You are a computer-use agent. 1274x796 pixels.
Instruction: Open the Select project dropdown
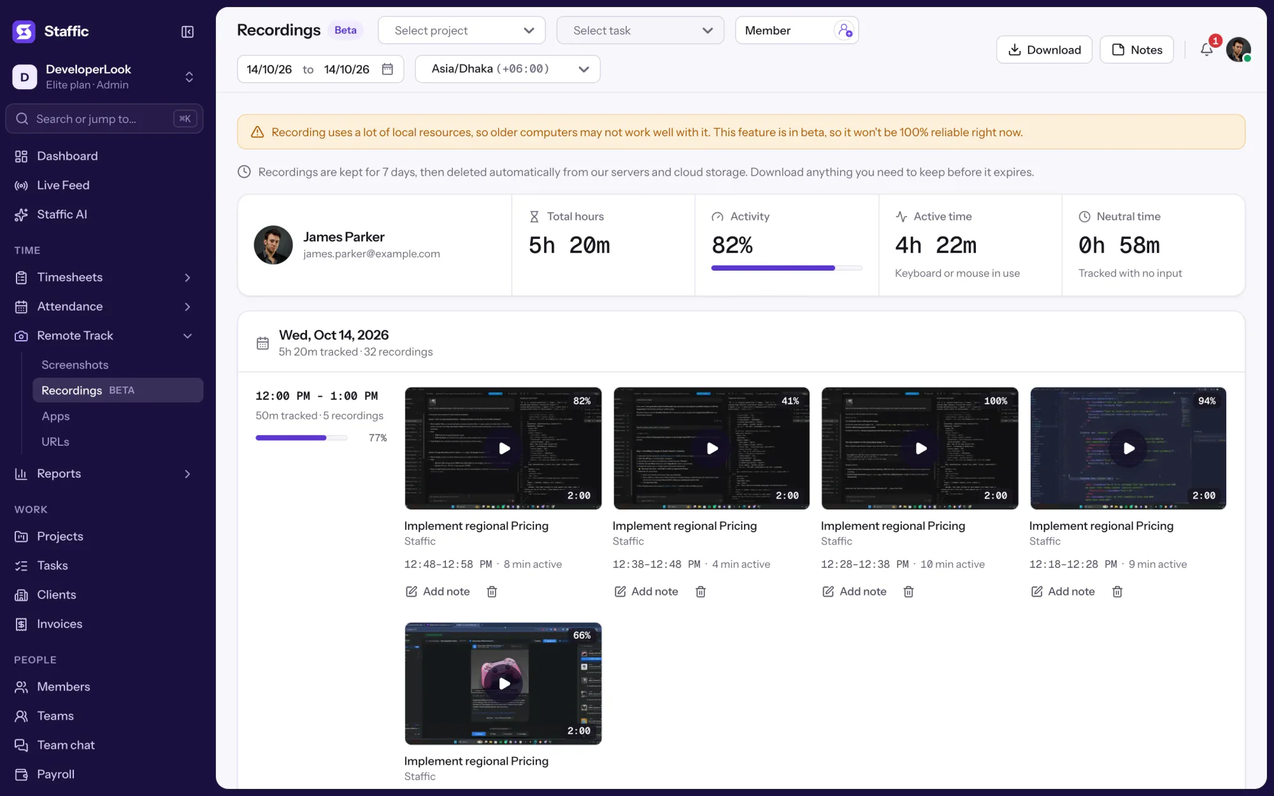462,31
